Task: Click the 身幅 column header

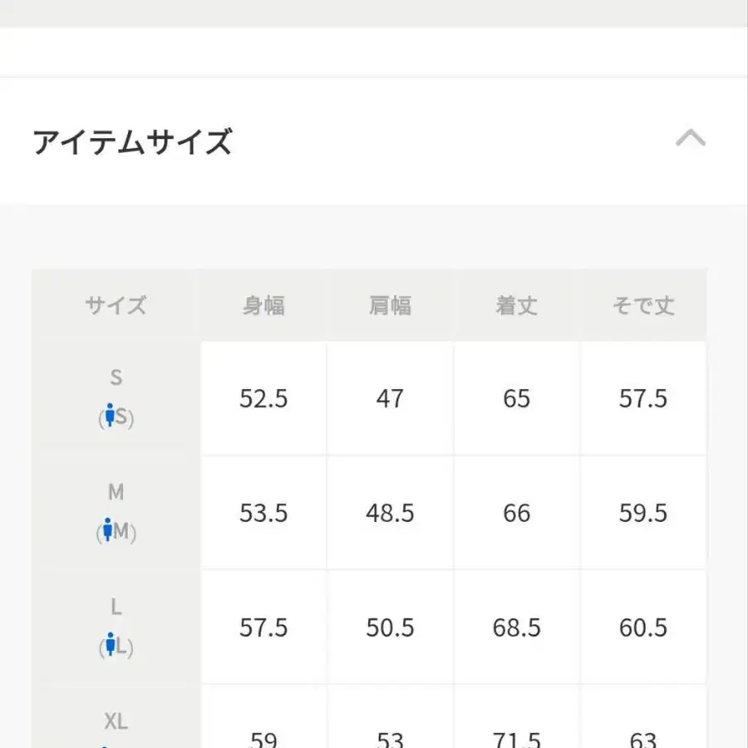Action: click(263, 305)
